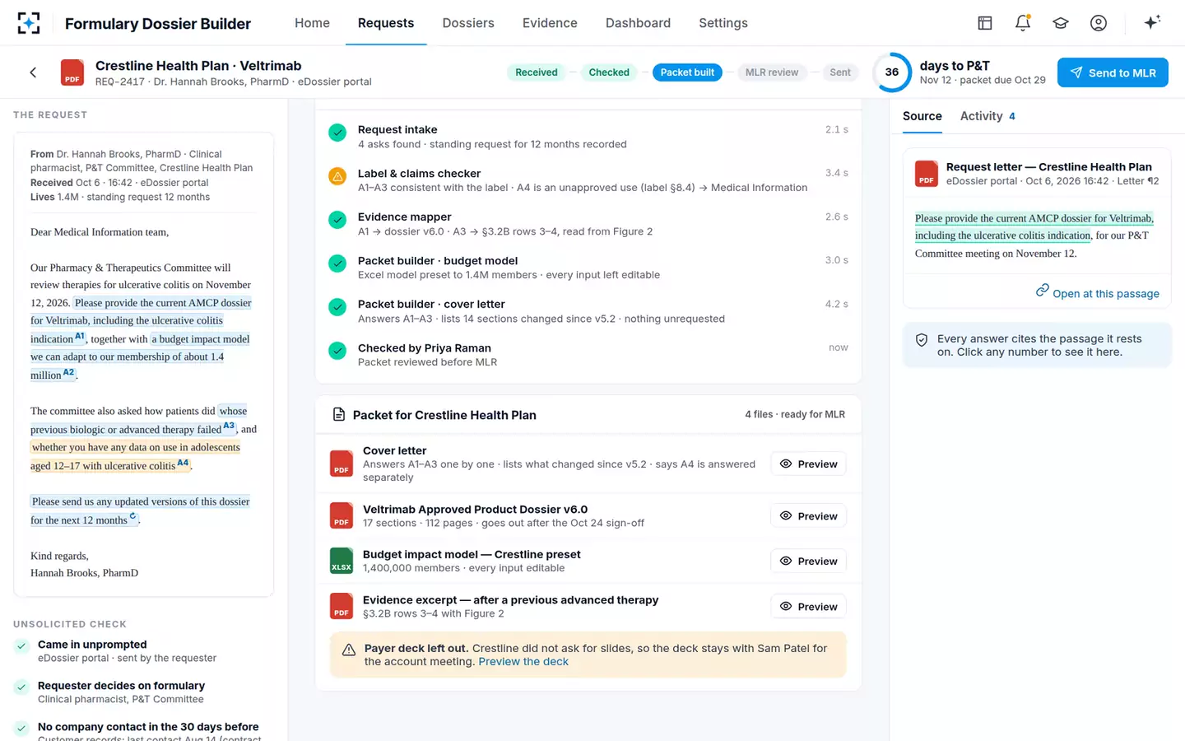Click the 36 days to P&T progress ring

pyautogui.click(x=891, y=72)
